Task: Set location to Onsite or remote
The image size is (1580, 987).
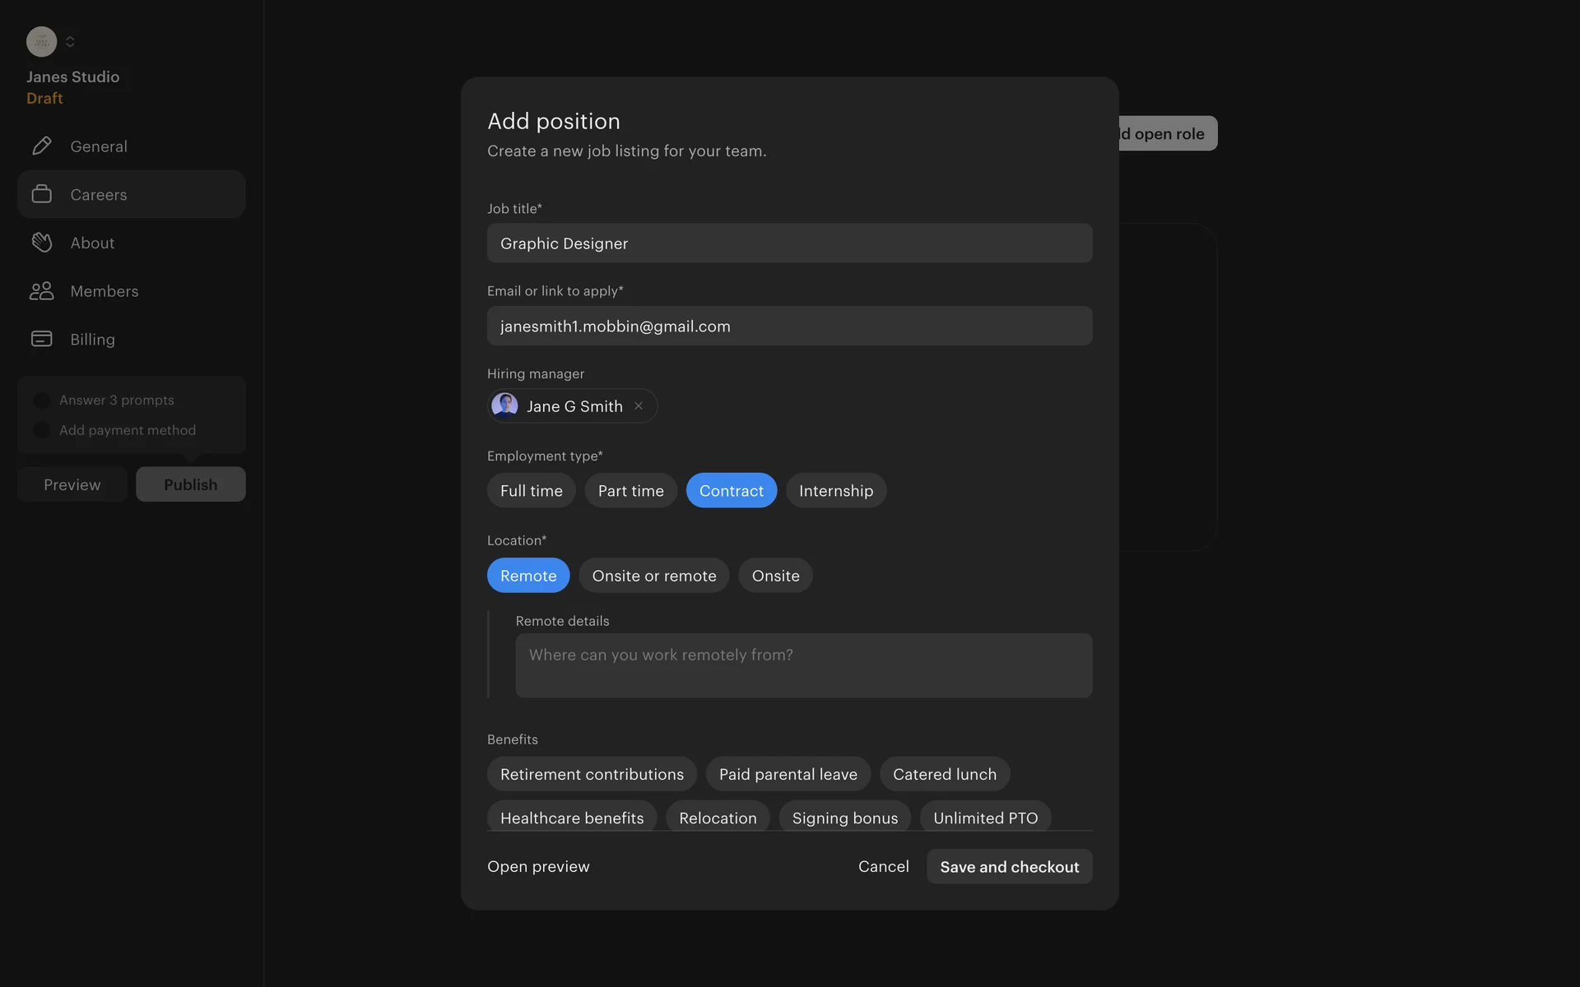Action: (653, 576)
